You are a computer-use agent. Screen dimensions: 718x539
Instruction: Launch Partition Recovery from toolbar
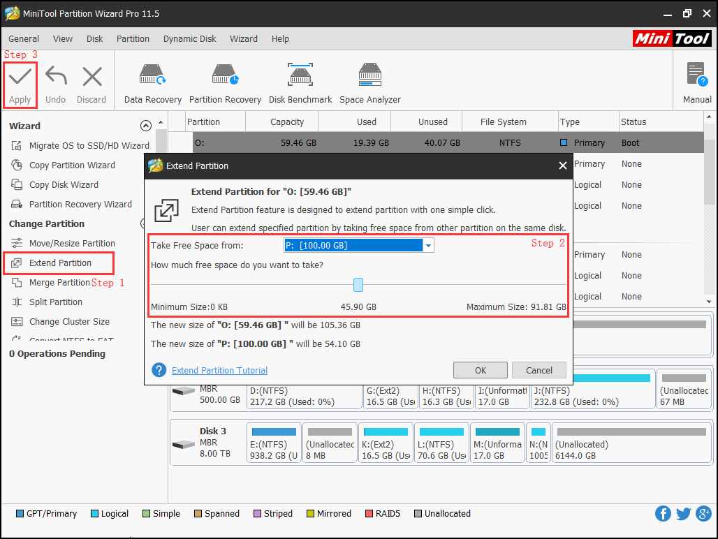click(x=225, y=77)
